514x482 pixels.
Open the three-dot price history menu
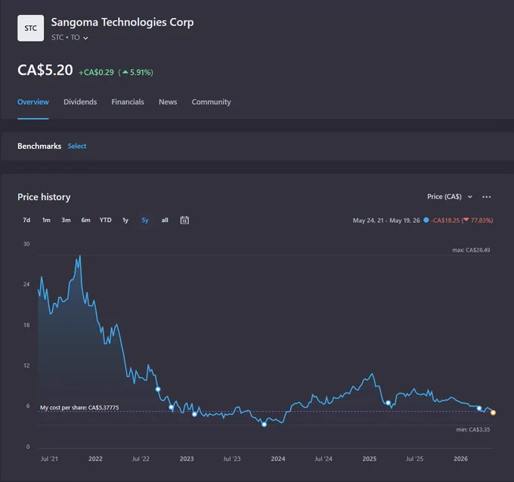click(487, 197)
